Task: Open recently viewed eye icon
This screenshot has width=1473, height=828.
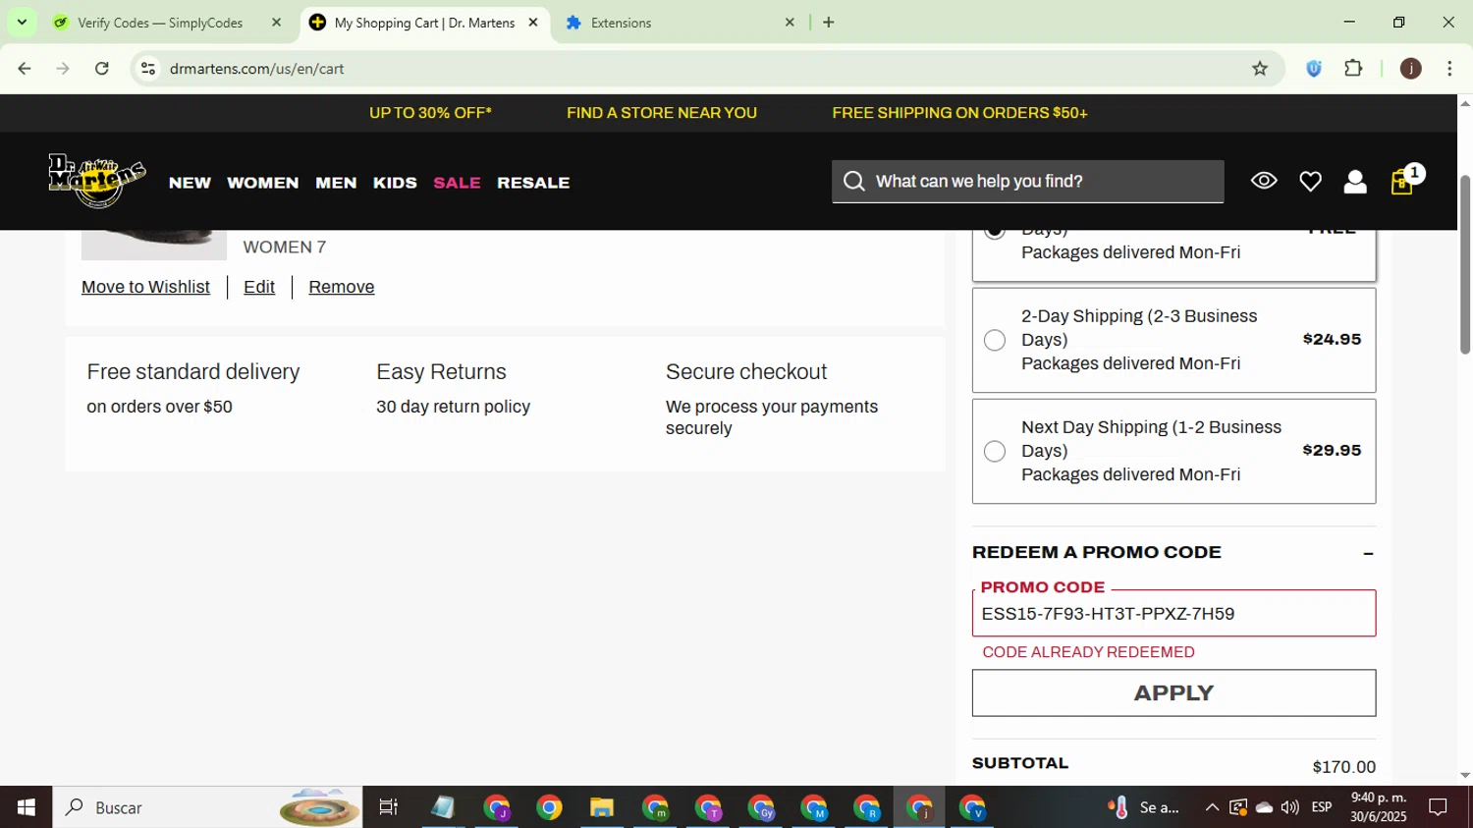Action: click(x=1264, y=181)
